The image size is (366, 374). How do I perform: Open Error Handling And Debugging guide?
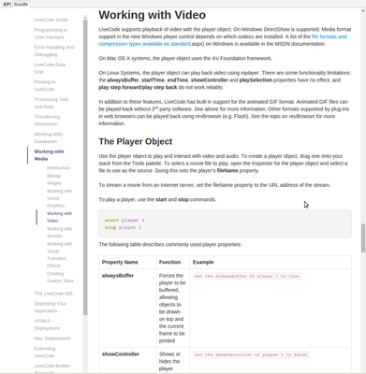tap(54, 50)
